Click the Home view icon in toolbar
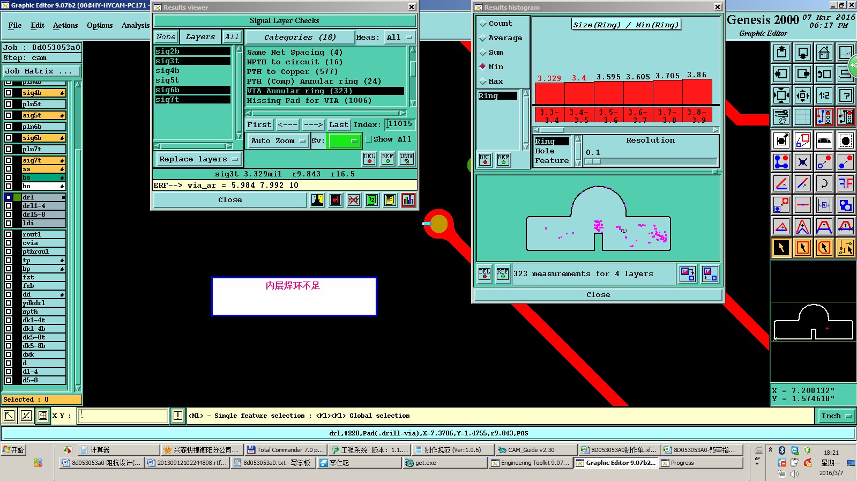857x481 pixels. click(x=824, y=53)
